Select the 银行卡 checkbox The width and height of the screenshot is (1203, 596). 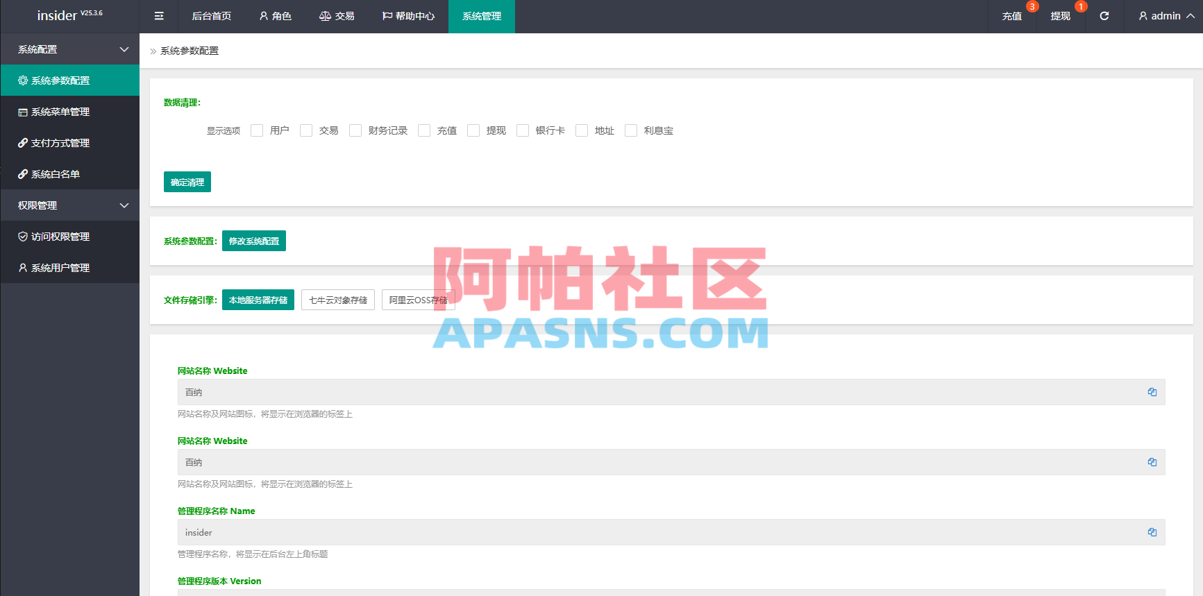[x=523, y=130]
